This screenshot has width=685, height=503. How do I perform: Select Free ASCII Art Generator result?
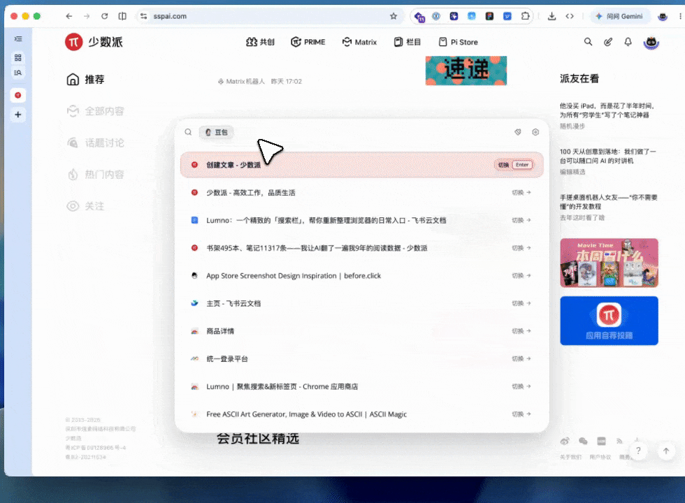362,414
